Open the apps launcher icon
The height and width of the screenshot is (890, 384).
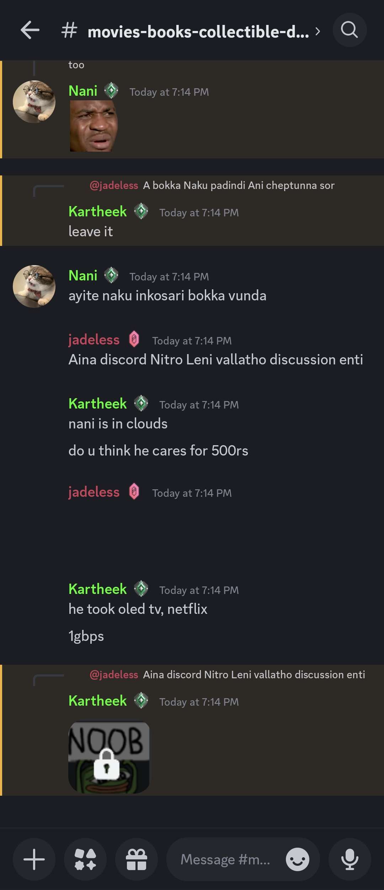[x=85, y=859]
